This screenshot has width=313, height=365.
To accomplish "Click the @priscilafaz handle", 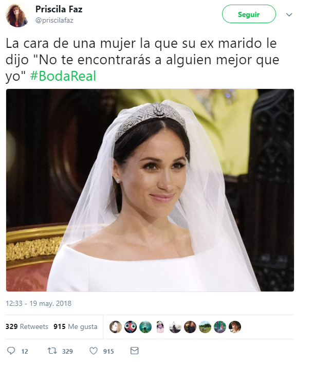I will tap(54, 20).
